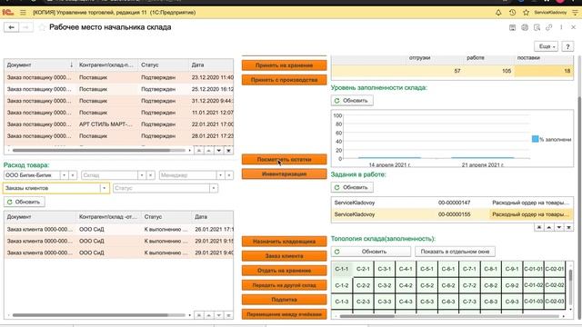Image resolution: width=582 pixels, height=327 pixels.
Task: Open history clock icon
Action: 512,13
